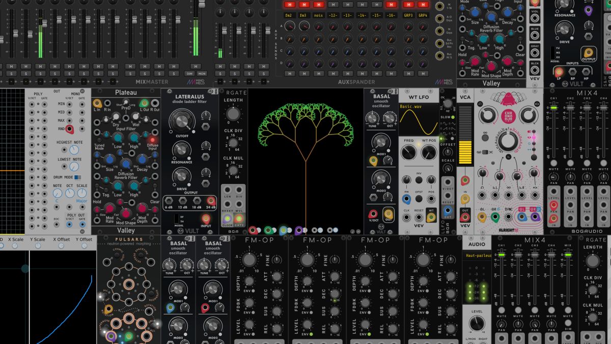The image size is (611, 344).
Task: Click the GATE jack on RGATE
Action: 240,219
